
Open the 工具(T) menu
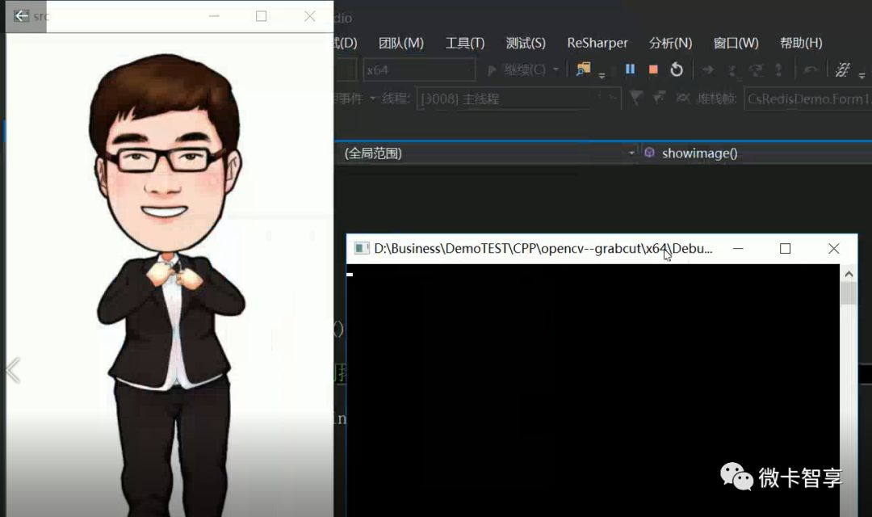(x=465, y=43)
